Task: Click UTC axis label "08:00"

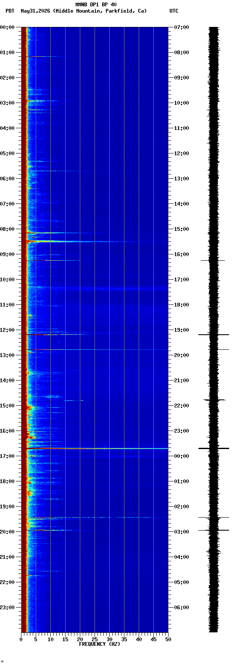Action: pos(182,53)
